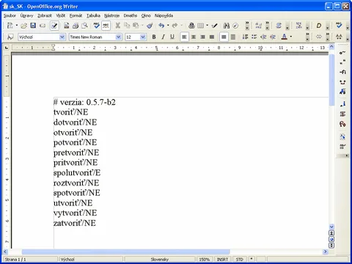Screen dimensions: 352x264
Task: Click the AA character toolbar icon
Action: [x=339, y=37]
